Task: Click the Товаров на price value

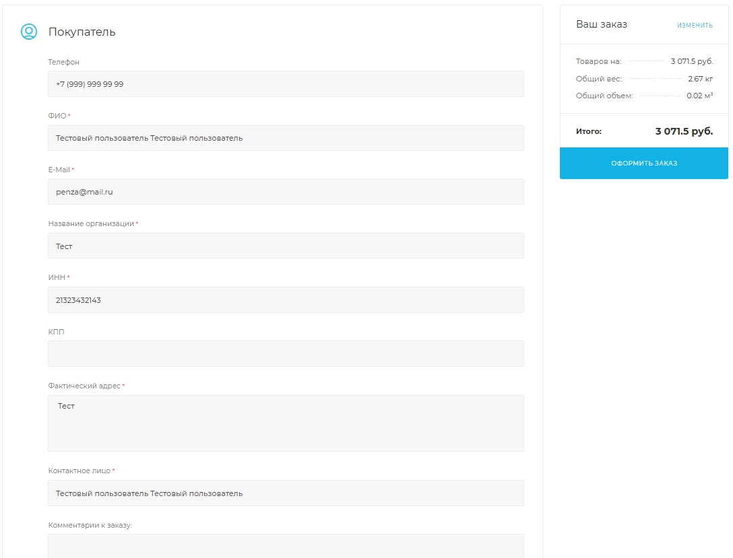Action: point(691,61)
